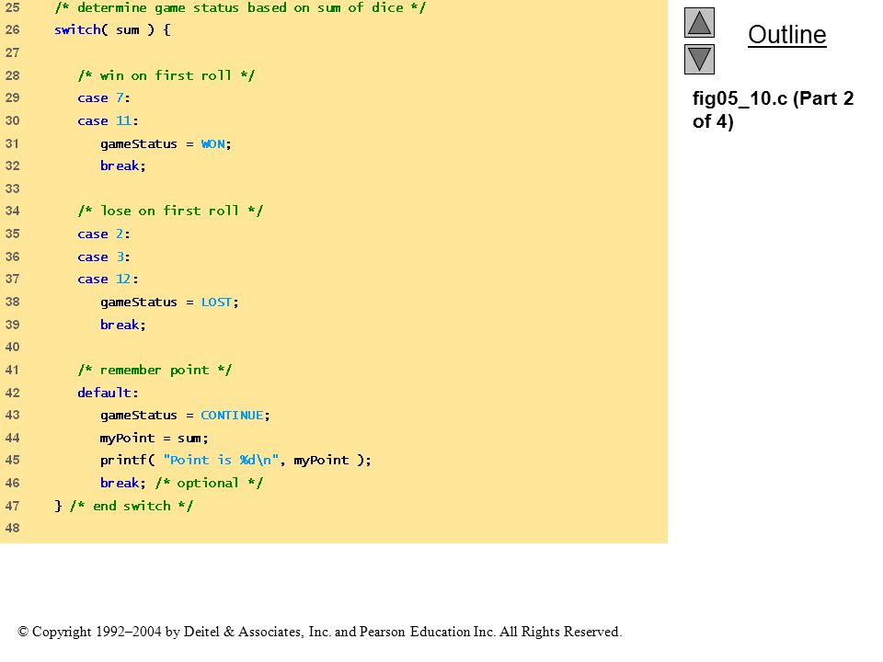This screenshot has height=662, width=883.
Task: Select 'gameStatus = LOST;' statement
Action: coord(169,302)
